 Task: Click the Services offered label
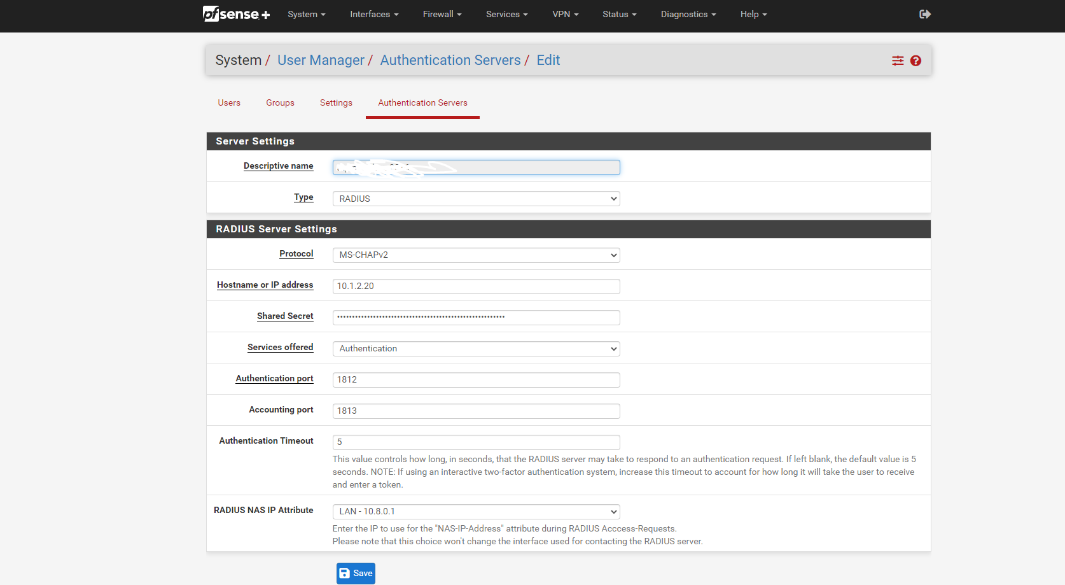click(280, 347)
